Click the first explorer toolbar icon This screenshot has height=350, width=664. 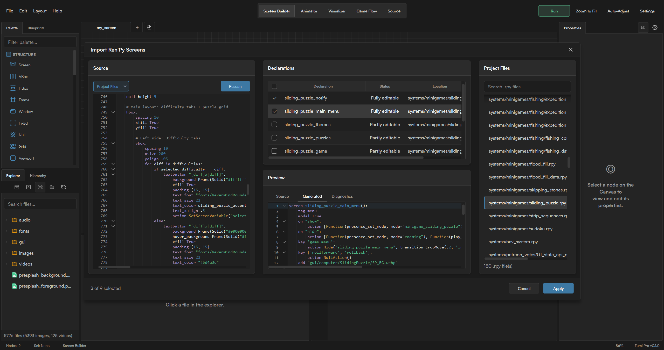coord(17,187)
